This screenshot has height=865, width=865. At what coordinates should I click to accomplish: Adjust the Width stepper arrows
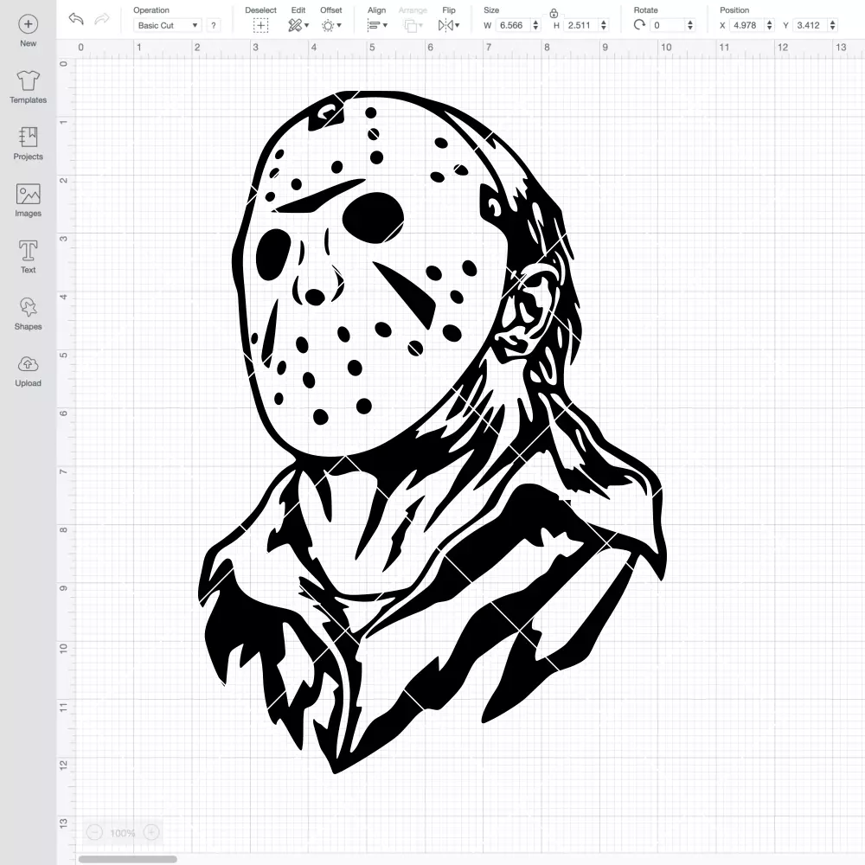535,25
